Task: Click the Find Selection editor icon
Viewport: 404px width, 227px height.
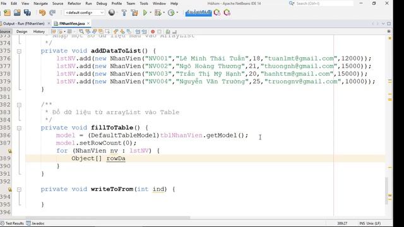Action: (81, 32)
